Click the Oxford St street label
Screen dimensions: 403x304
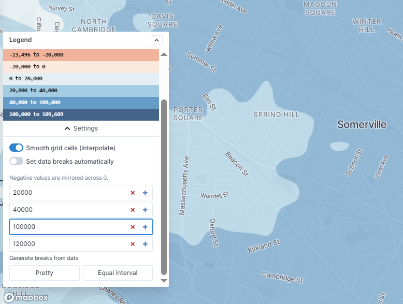(x=214, y=233)
